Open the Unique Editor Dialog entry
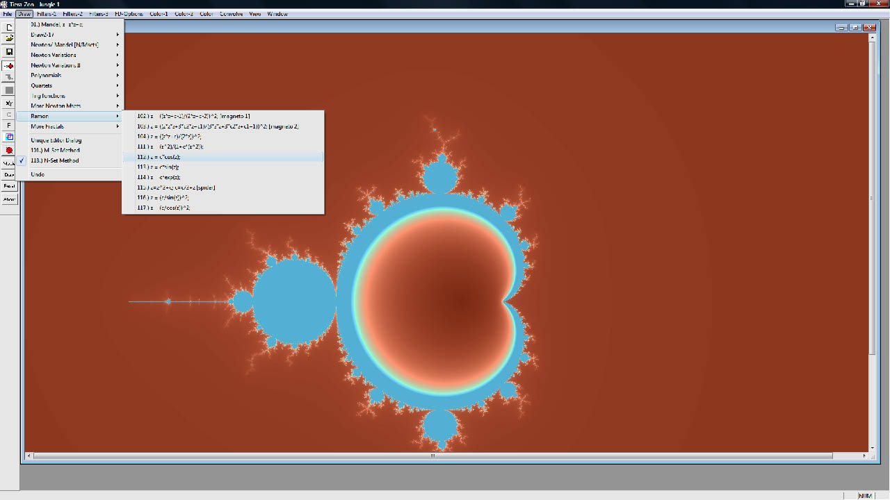Screen dimensions: 890x500 pyautogui.click(x=70, y=140)
